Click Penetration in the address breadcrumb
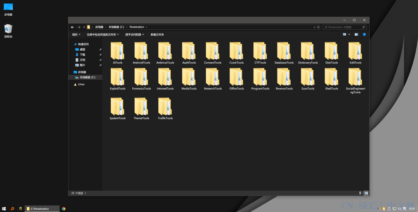 point(137,27)
